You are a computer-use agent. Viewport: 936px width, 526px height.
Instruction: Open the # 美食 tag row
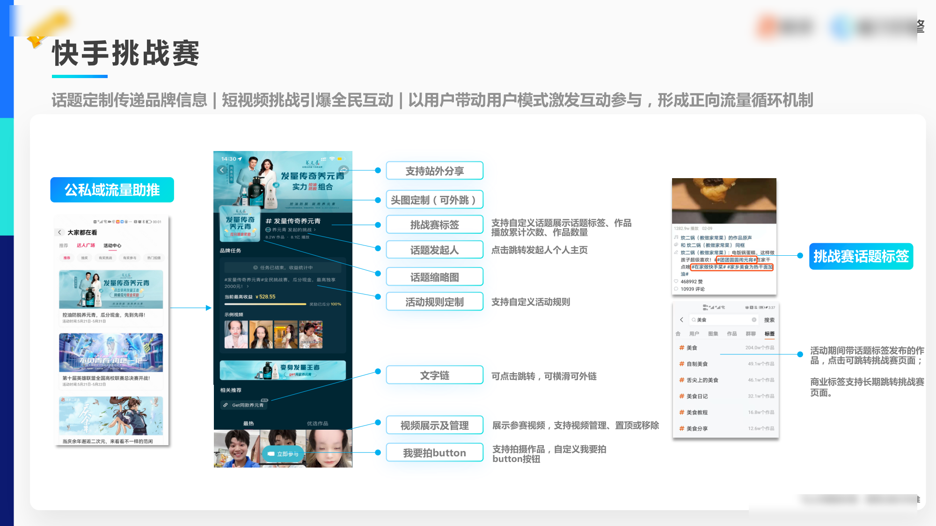(726, 348)
